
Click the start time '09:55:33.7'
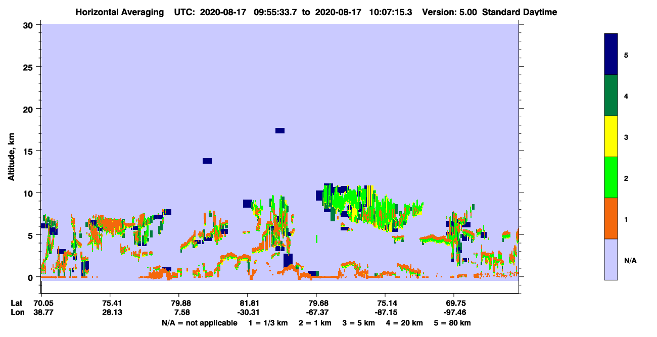[x=275, y=12]
